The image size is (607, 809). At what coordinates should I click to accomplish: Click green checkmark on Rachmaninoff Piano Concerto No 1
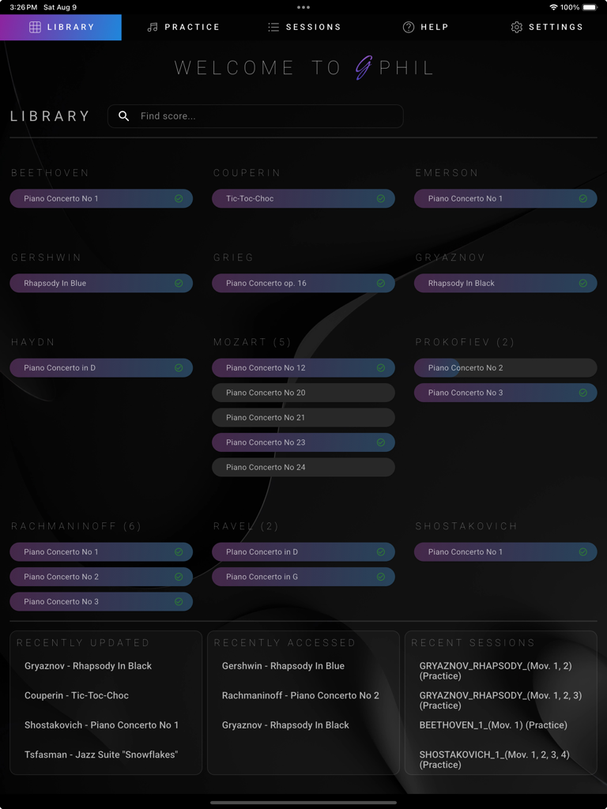click(179, 552)
